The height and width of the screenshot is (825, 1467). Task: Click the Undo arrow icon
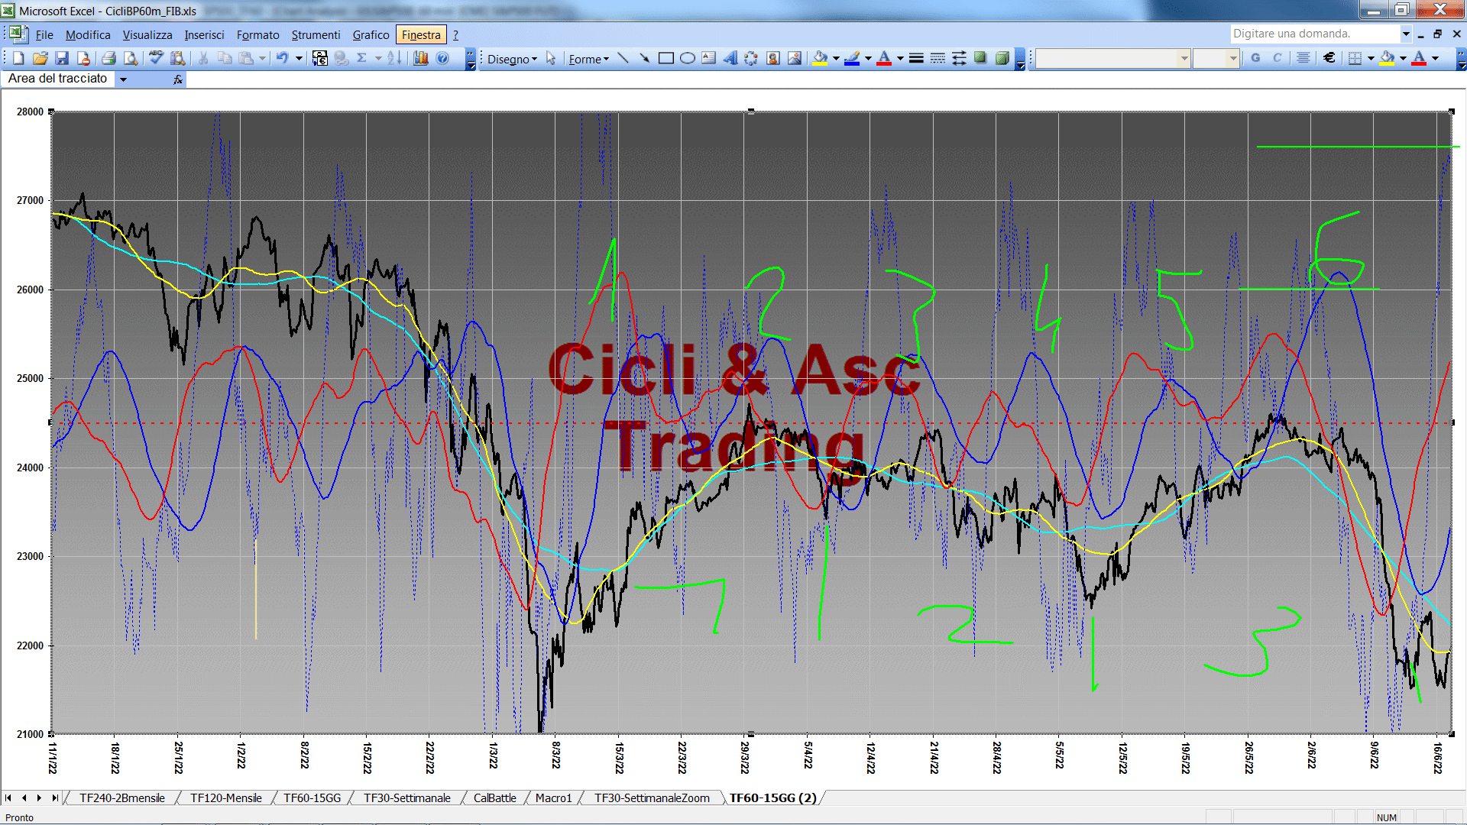[283, 58]
